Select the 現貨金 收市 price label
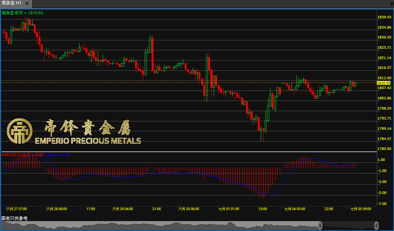 (22, 13)
